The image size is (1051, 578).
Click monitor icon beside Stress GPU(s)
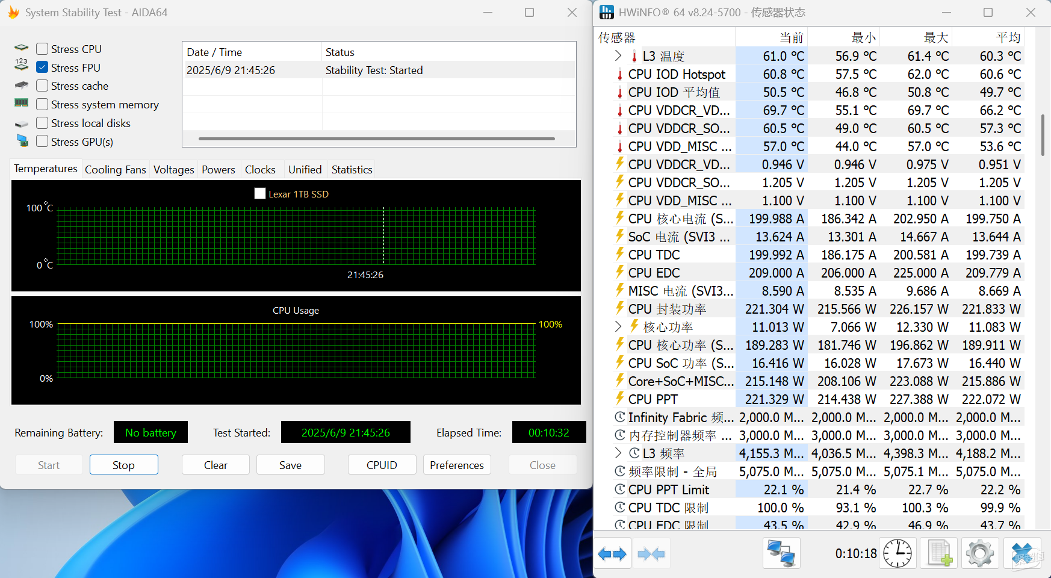pyautogui.click(x=22, y=140)
